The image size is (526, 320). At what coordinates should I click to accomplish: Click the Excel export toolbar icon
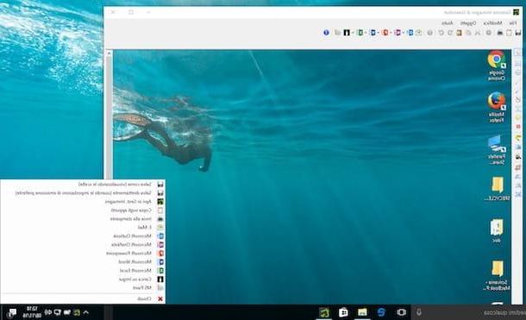(x=360, y=33)
